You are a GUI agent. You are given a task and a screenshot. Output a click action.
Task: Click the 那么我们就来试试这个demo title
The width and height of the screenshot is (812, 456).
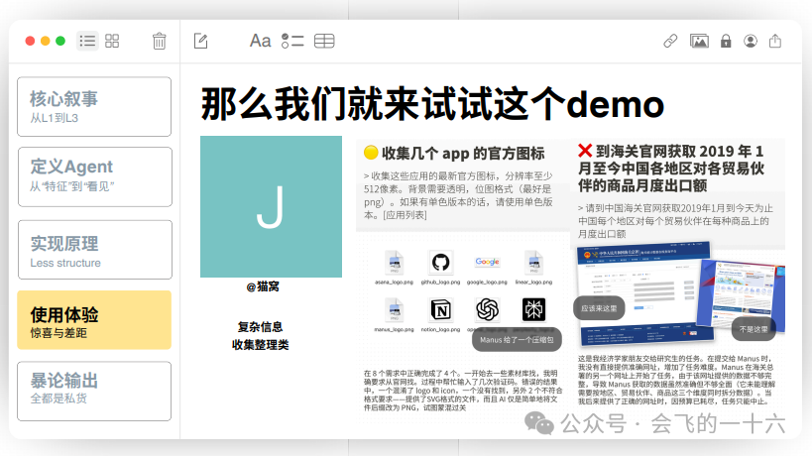tap(432, 103)
